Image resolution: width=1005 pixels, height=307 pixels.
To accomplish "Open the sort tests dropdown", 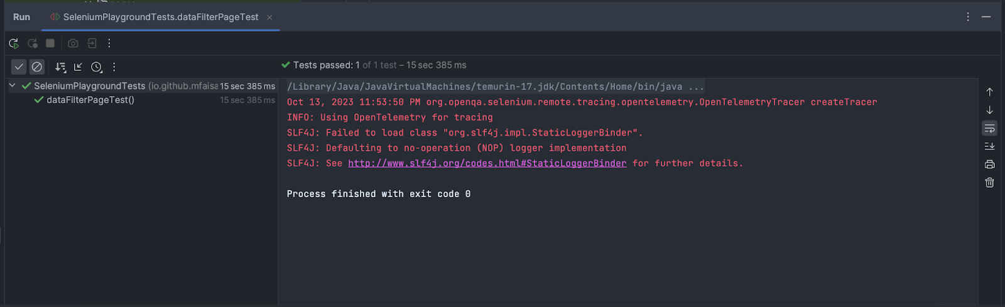I will pyautogui.click(x=60, y=67).
